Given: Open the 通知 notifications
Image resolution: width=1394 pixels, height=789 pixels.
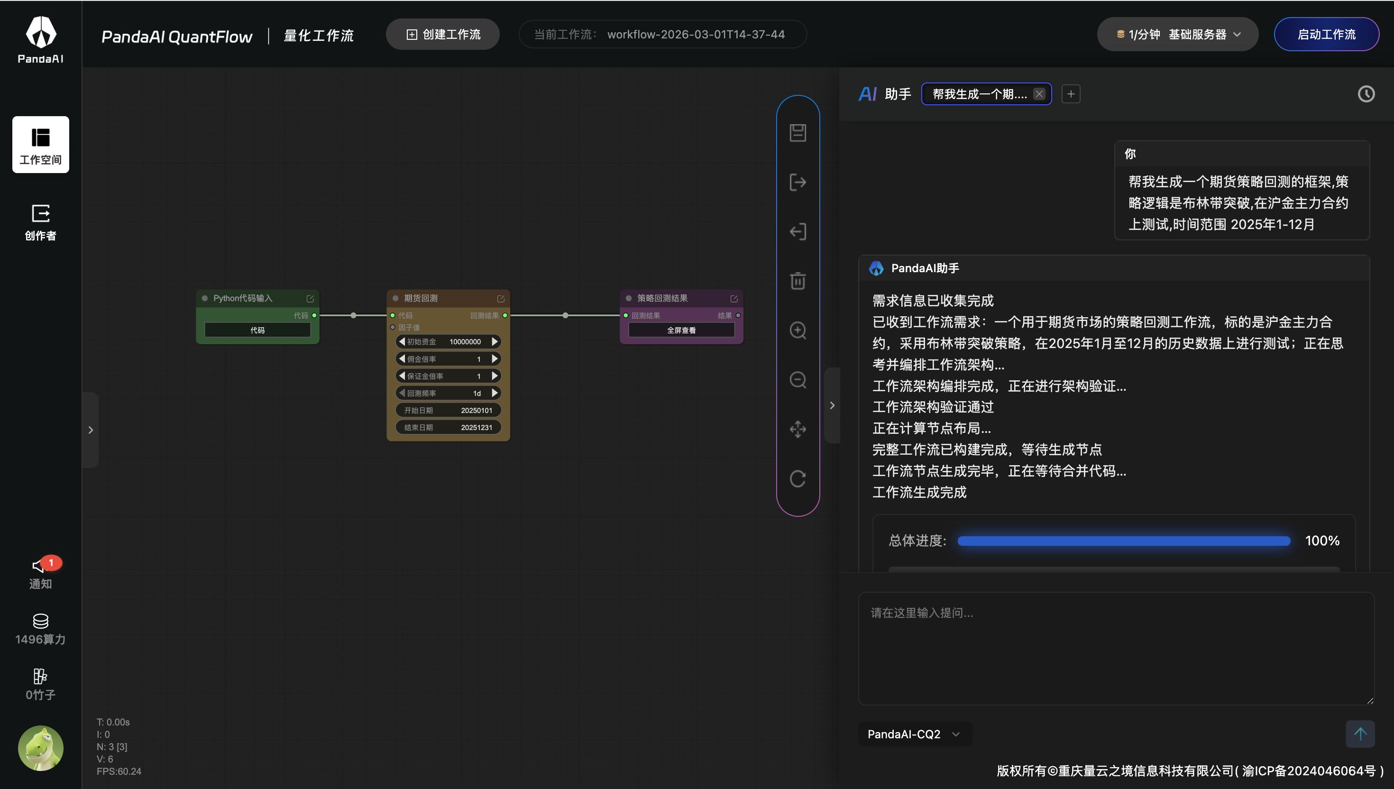Looking at the screenshot, I should point(41,573).
